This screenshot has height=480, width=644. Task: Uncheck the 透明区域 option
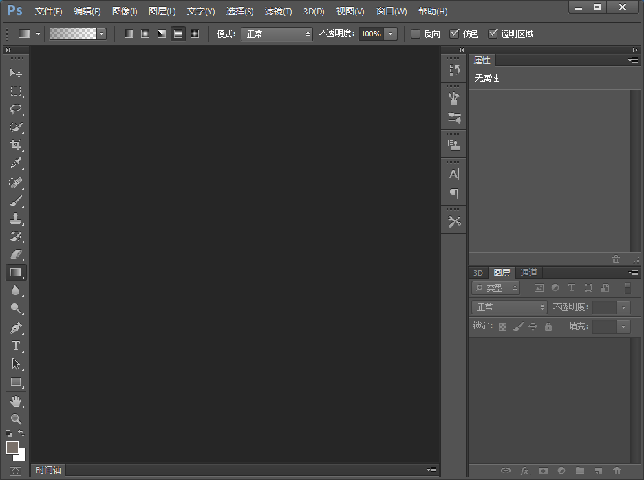tap(493, 33)
